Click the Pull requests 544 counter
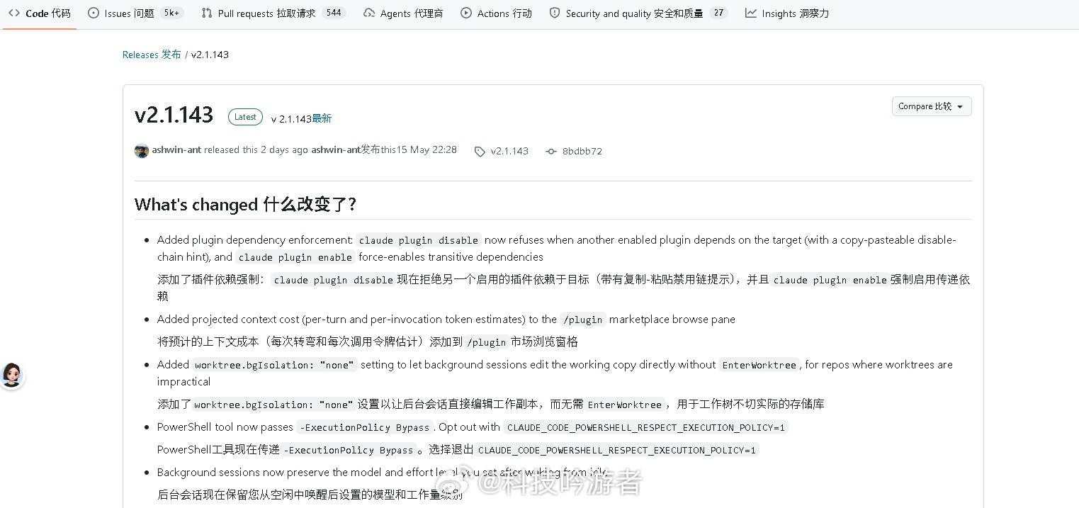The image size is (1079, 508). 334,13
